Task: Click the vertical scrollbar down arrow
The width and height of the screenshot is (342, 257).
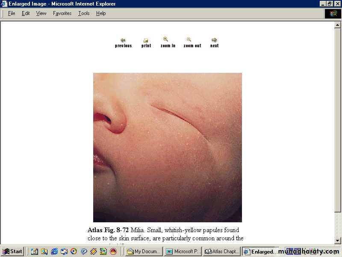Action: [x=337, y=241]
